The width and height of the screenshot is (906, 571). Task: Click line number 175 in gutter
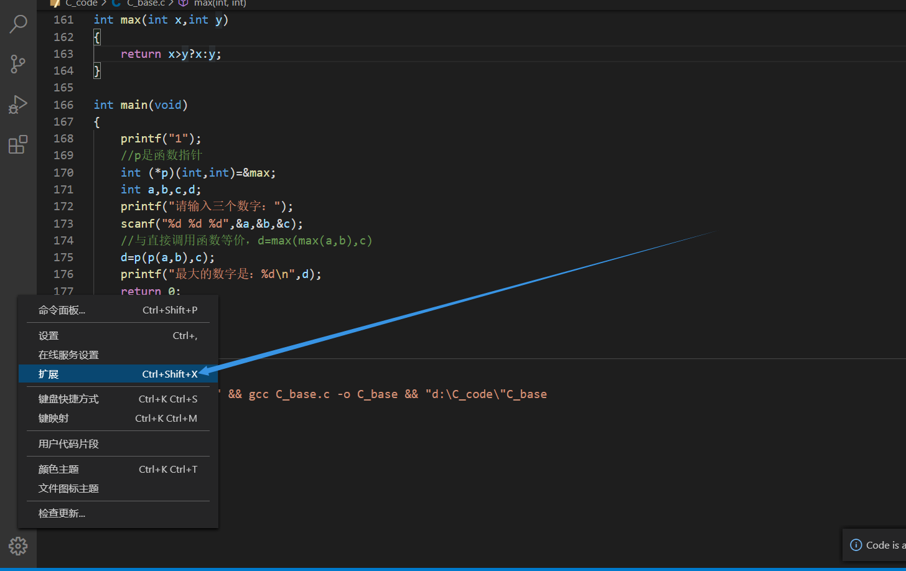point(63,257)
